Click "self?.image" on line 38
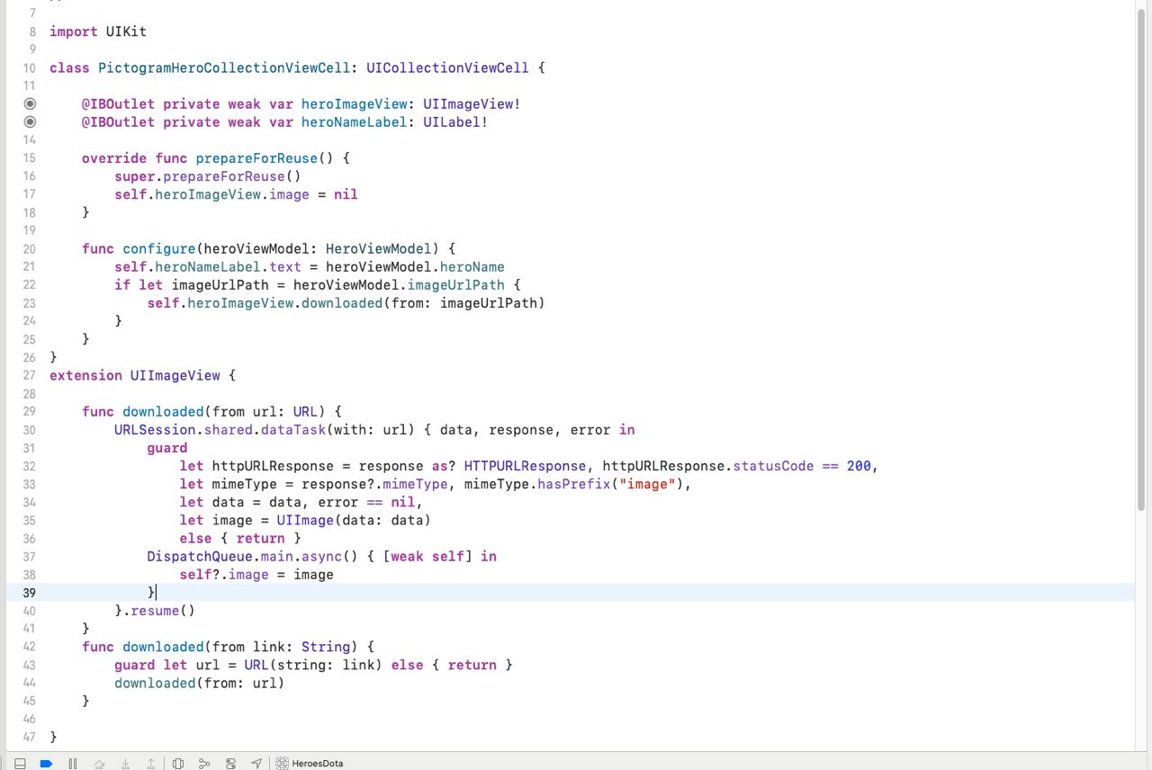1152x770 pixels. [224, 574]
